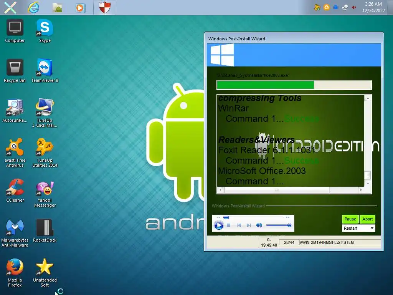Select the 'MicroSoft Office.2003' log line
The height and width of the screenshot is (295, 393).
coord(262,171)
